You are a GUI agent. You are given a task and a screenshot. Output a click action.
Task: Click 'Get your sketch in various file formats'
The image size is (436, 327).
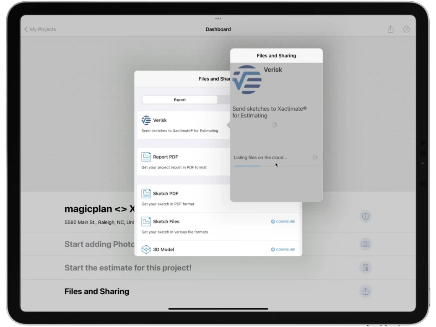175,232
